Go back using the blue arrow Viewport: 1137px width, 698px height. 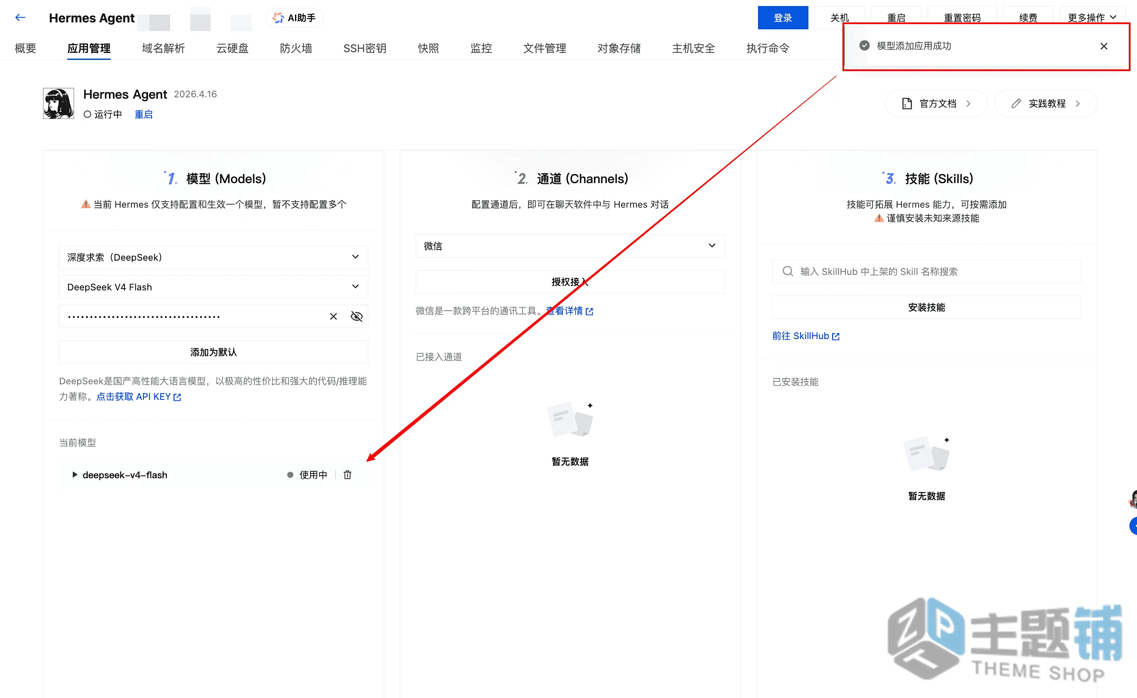click(x=20, y=18)
